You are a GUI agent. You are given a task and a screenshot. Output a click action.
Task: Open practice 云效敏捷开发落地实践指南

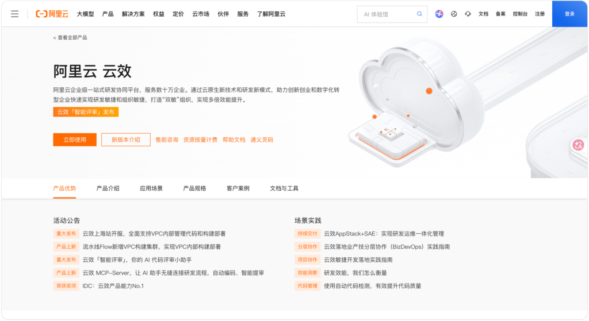[x=358, y=260]
